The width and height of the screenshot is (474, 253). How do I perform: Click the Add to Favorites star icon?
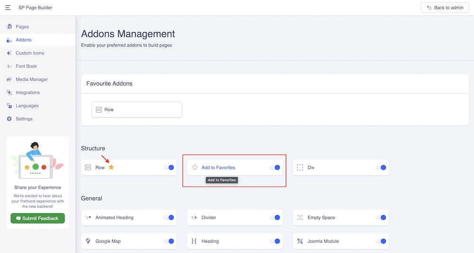click(x=195, y=167)
